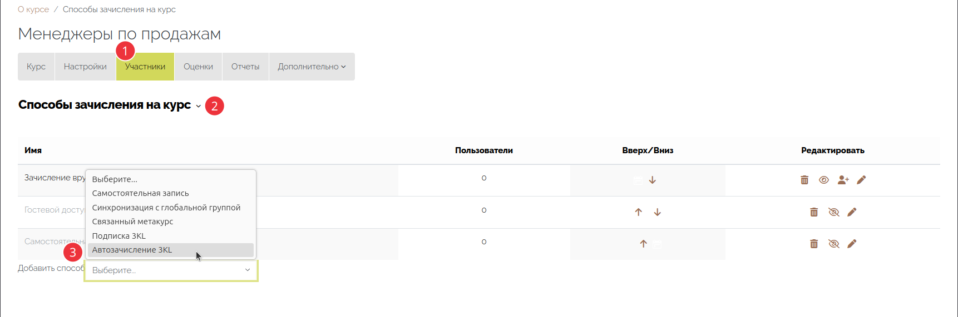Expand the Дополнительно dropdown tab
The height and width of the screenshot is (317, 958).
[312, 67]
